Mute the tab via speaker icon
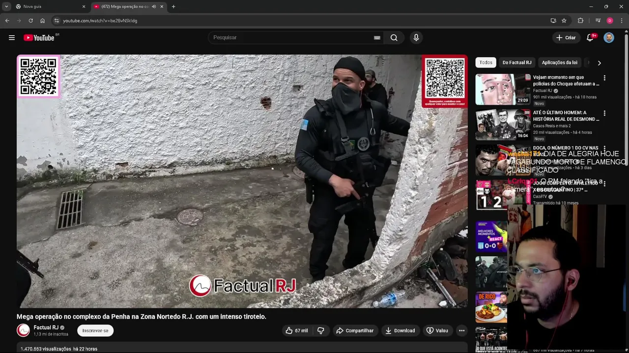Viewport: 629px width, 353px height. point(154,6)
